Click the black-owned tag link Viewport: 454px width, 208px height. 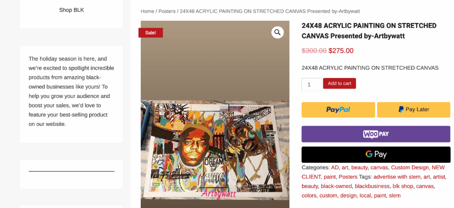click(336, 186)
